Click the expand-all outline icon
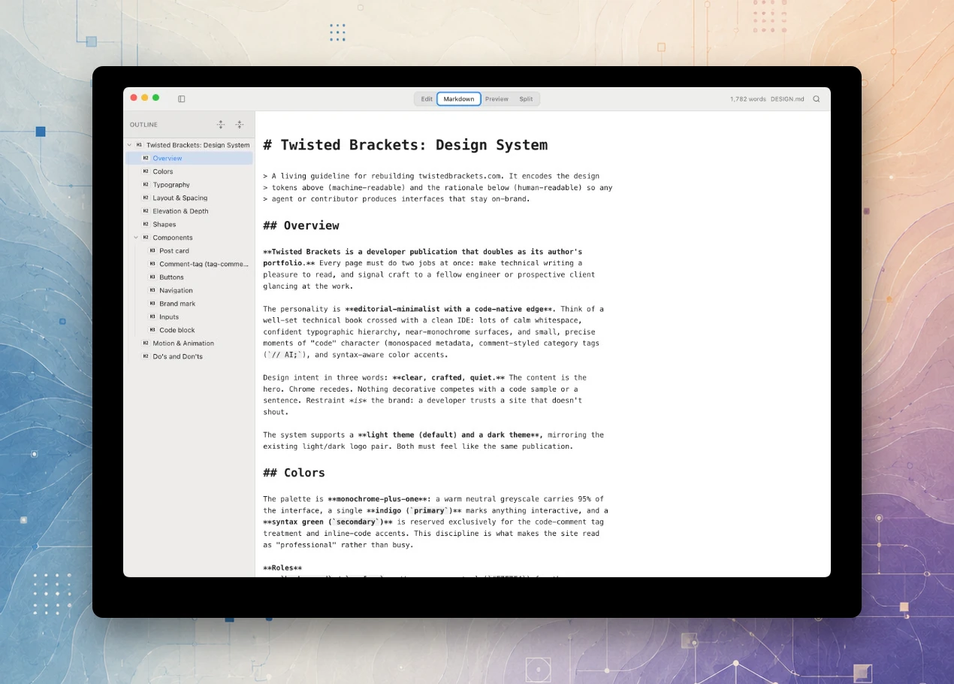 pos(221,125)
